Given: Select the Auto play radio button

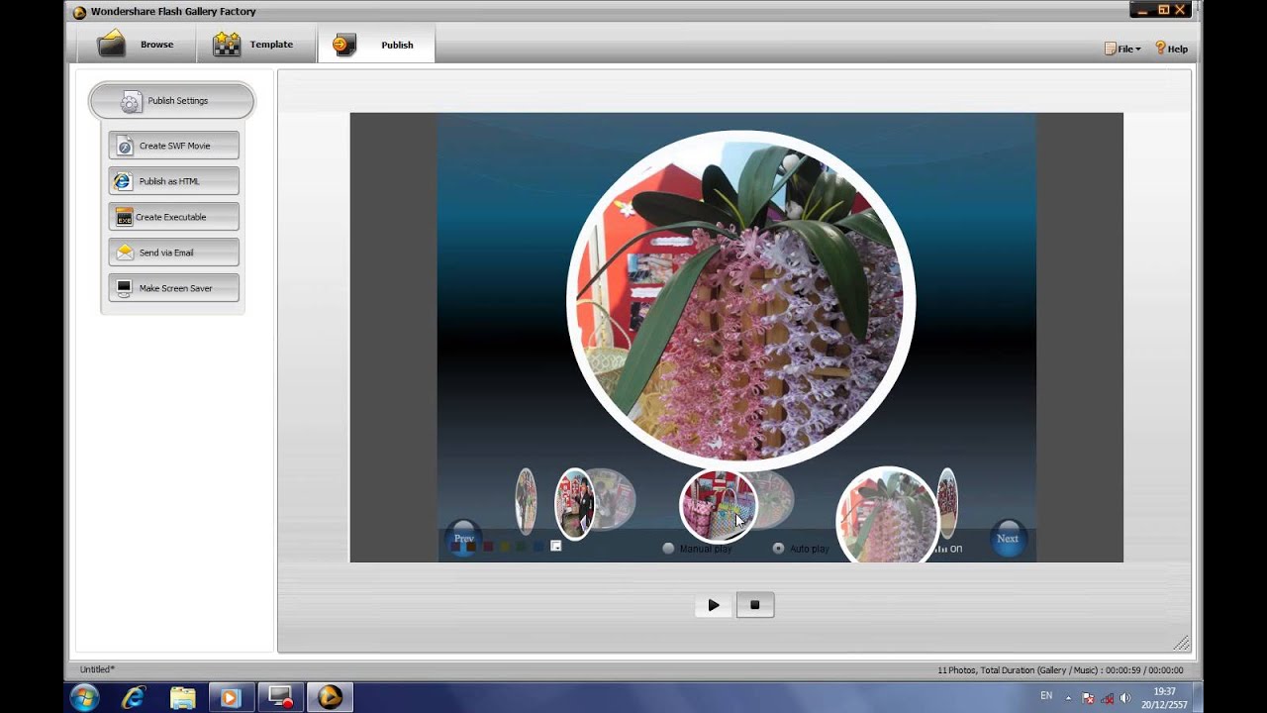Looking at the screenshot, I should 778,549.
